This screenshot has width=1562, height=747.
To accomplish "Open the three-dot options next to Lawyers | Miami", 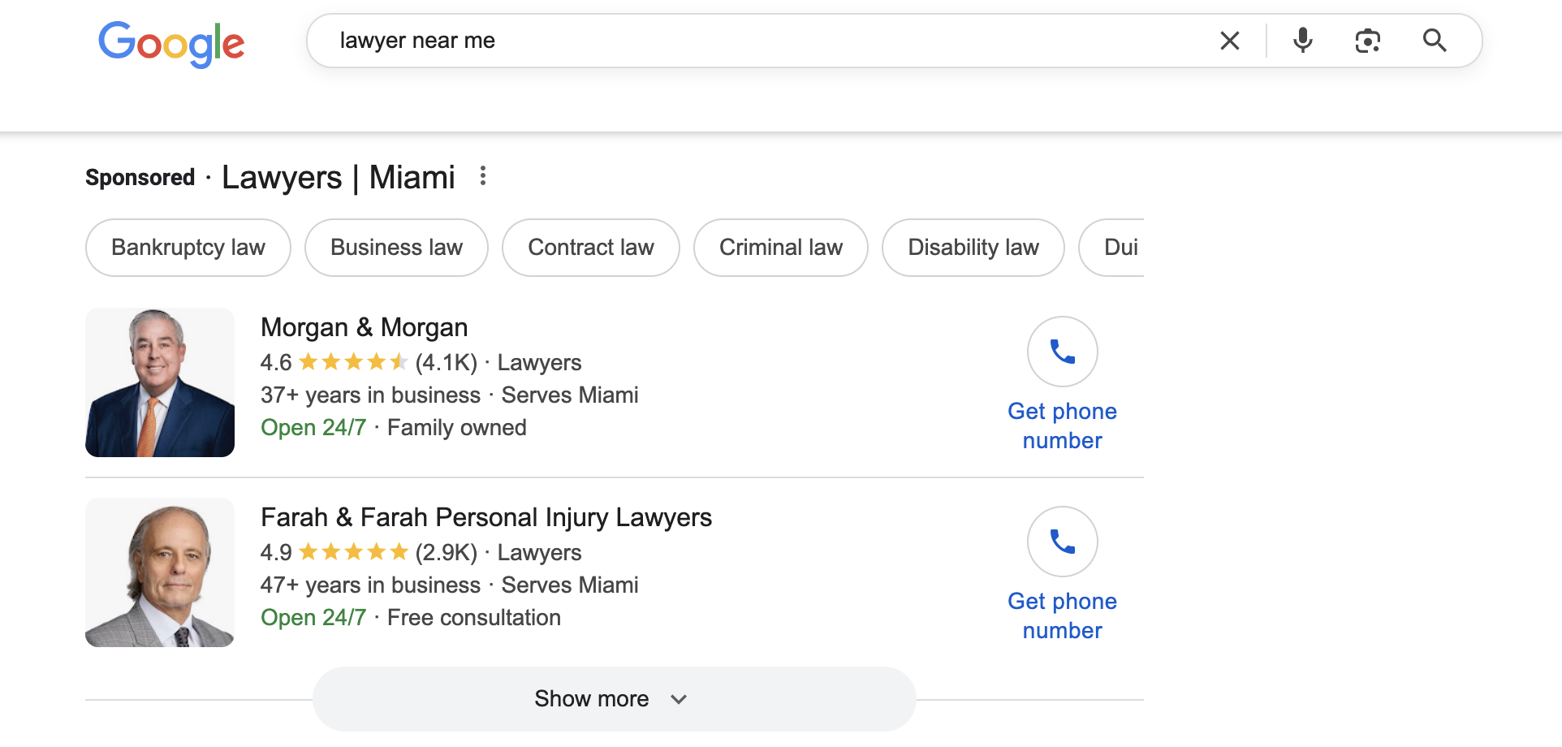I will (x=483, y=176).
